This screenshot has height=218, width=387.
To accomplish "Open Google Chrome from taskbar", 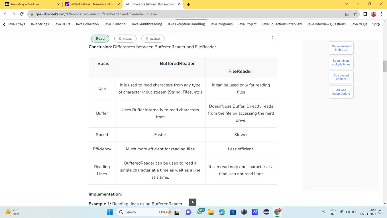I will pos(278,212).
